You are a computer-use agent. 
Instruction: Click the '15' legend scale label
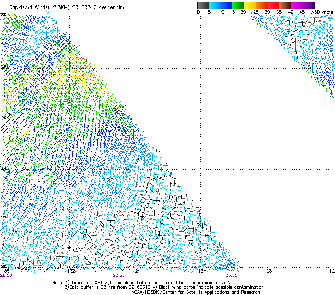(x=232, y=12)
